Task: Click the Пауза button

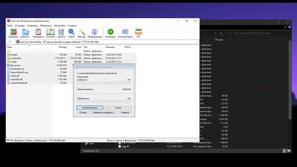Action: [118, 108]
